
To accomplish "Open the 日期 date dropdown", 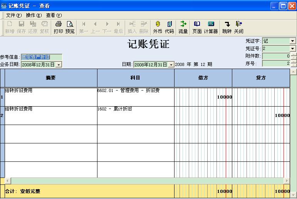I will click(171, 65).
